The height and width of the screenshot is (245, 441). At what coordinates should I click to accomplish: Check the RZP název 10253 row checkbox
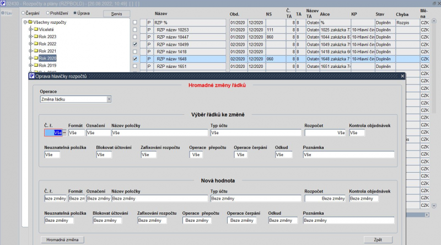[135, 30]
